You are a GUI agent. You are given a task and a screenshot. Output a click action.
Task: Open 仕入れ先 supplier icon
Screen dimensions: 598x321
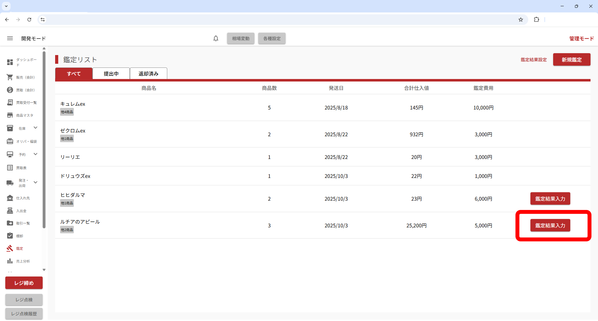(10, 198)
